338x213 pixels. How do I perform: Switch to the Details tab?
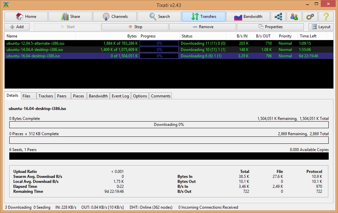pyautogui.click(x=13, y=95)
